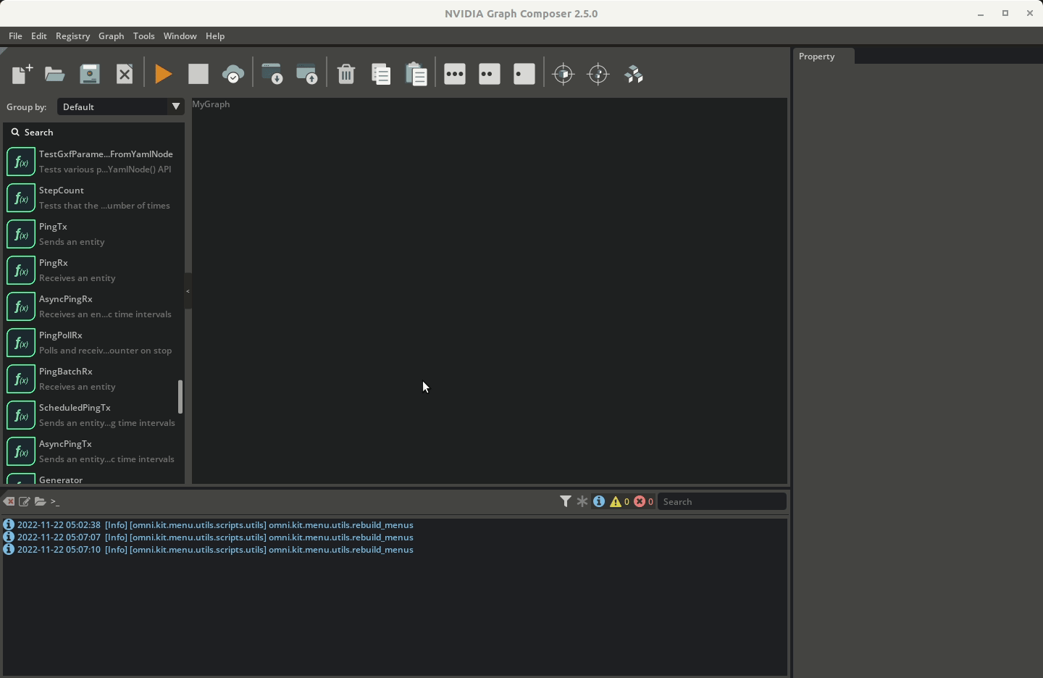This screenshot has height=678, width=1043.
Task: Open the File menu
Action: [15, 36]
